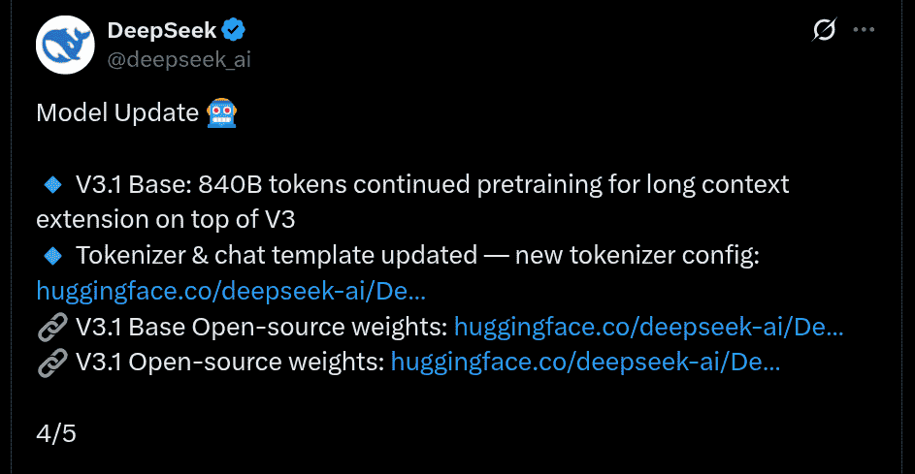Click the Model Update heading text

point(117,112)
